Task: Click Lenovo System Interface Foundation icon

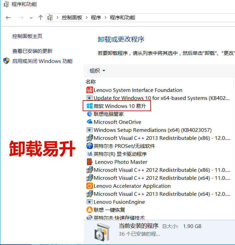Action: (x=89, y=90)
